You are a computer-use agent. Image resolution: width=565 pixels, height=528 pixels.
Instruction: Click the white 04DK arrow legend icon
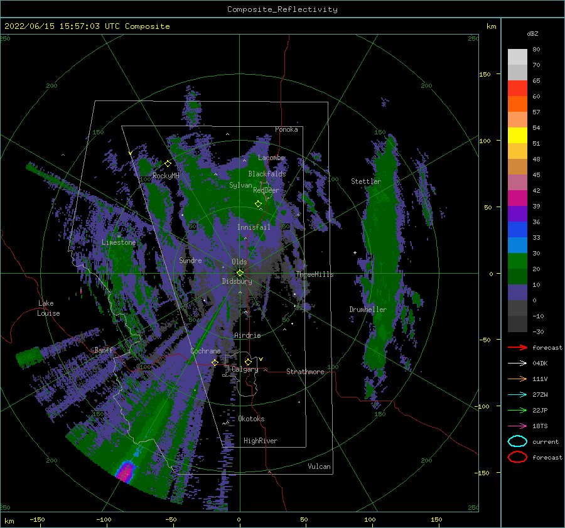pyautogui.click(x=517, y=364)
